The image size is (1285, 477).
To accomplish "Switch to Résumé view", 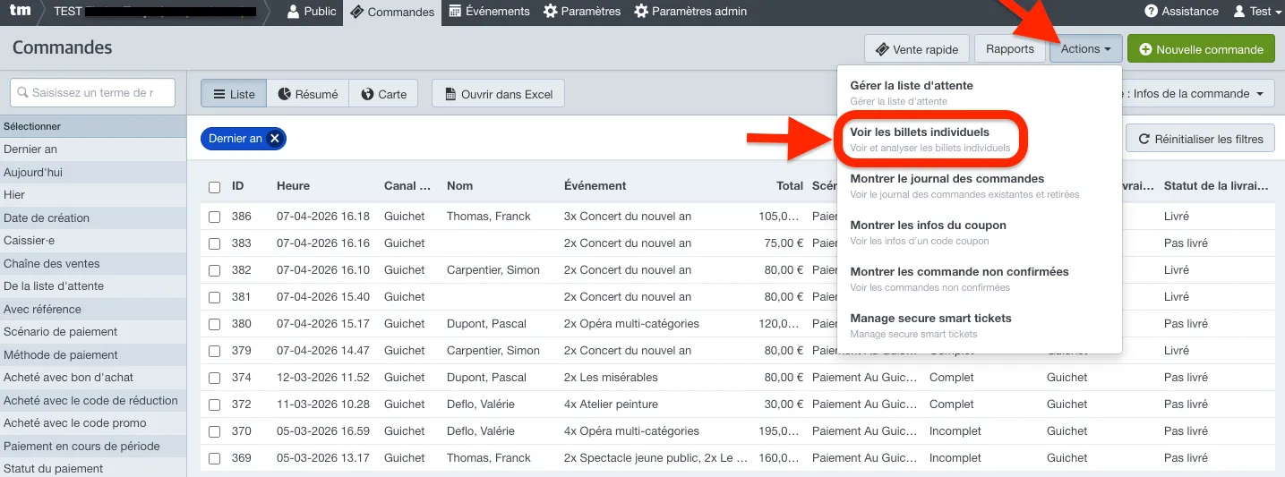I will (307, 94).
